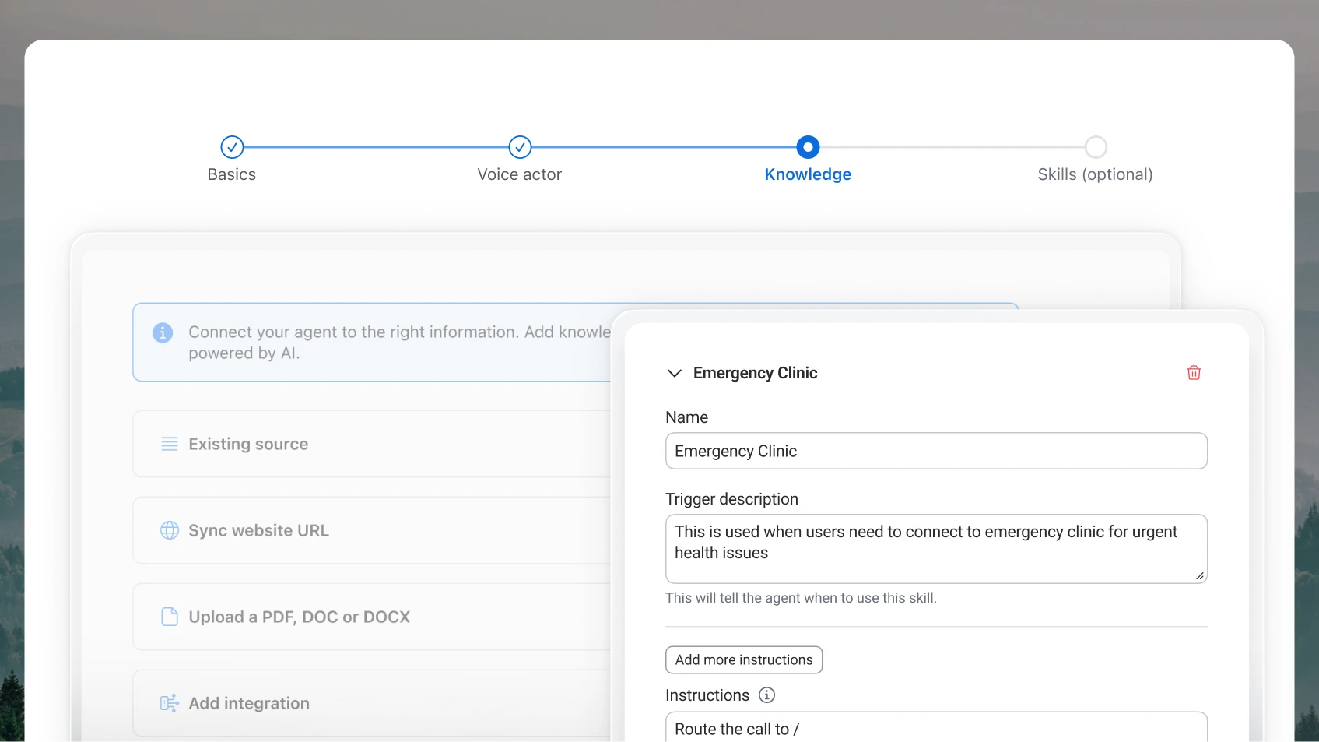Click the Add integration icon
The height and width of the screenshot is (742, 1319).
(170, 703)
